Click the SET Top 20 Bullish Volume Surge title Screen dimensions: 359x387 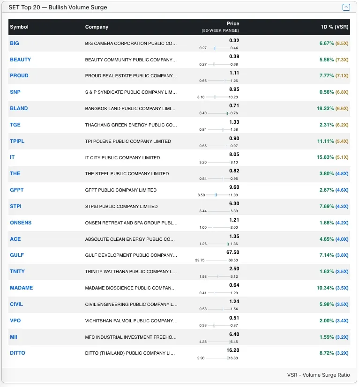click(58, 7)
